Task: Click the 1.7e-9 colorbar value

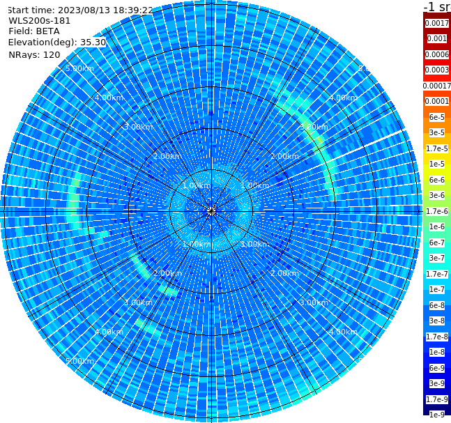Action: pyautogui.click(x=437, y=399)
